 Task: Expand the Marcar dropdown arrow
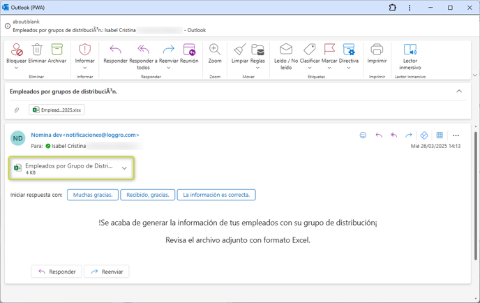pyautogui.click(x=329, y=68)
